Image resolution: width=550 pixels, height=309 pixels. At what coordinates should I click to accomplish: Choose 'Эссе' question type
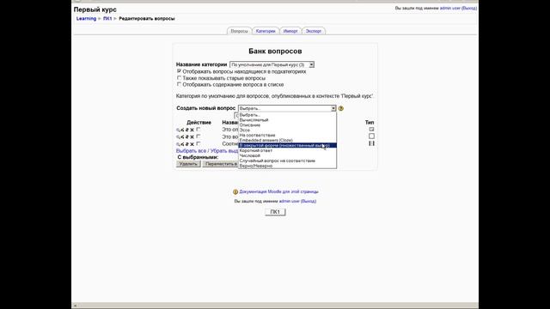pos(287,130)
